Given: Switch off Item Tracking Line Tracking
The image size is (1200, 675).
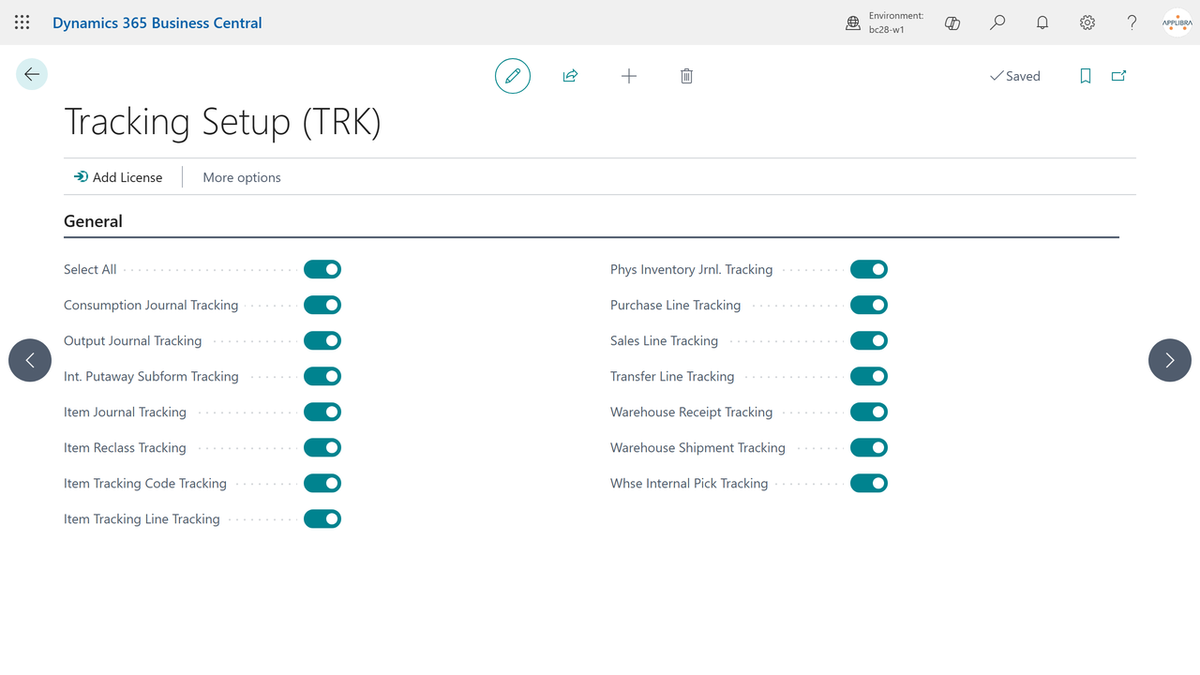Looking at the screenshot, I should (322, 519).
